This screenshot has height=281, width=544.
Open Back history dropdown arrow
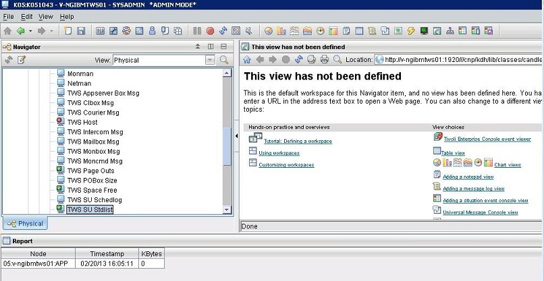[x=30, y=31]
